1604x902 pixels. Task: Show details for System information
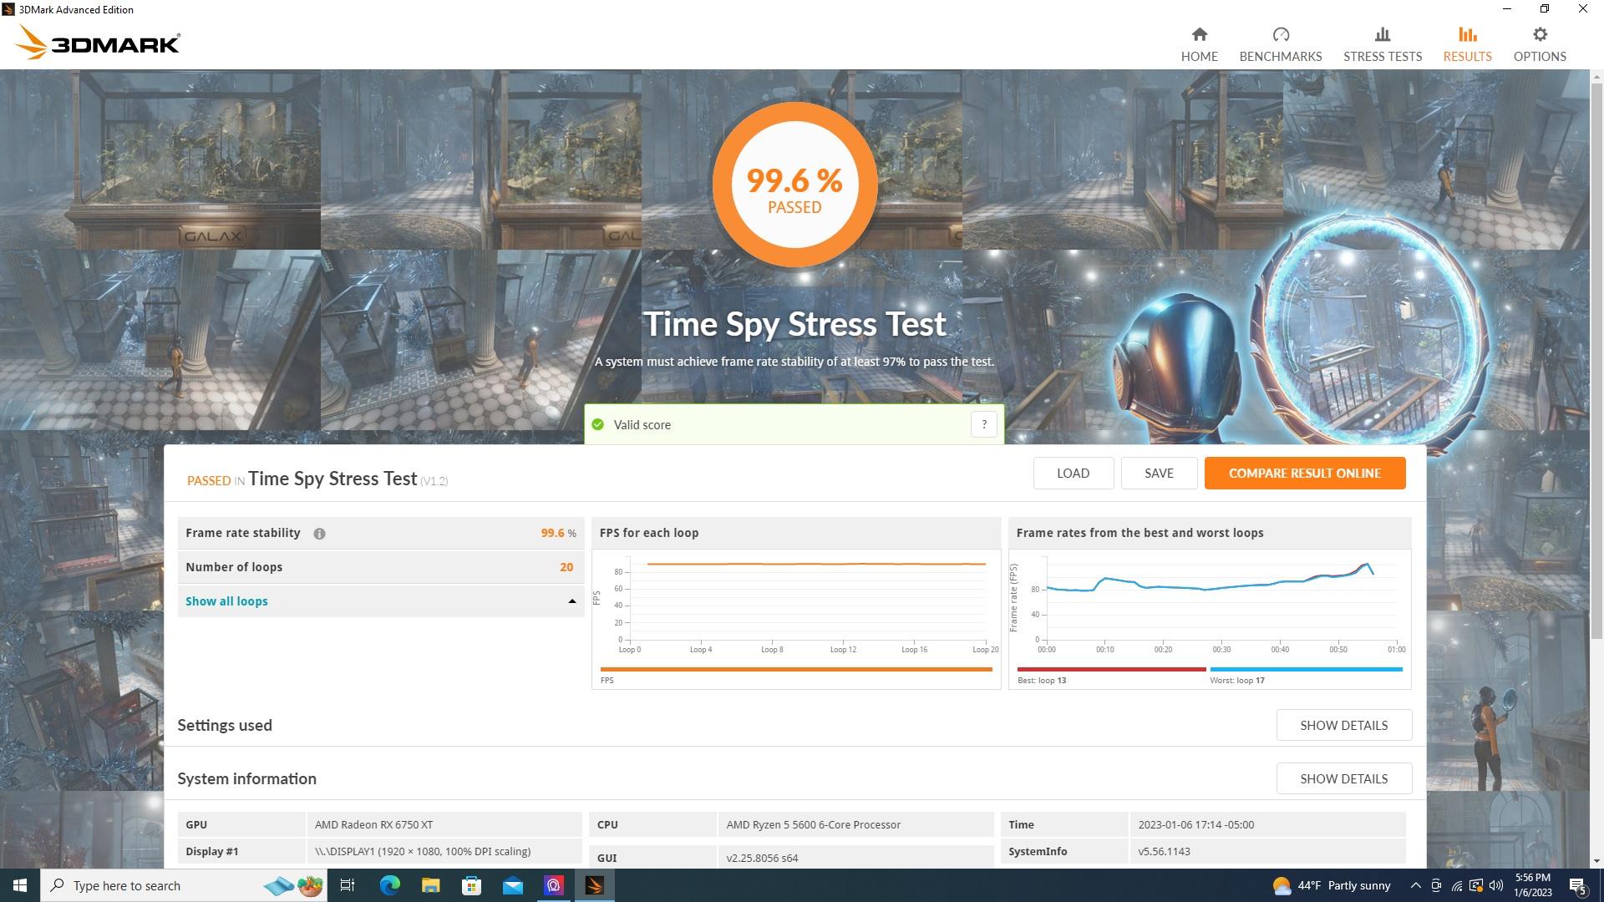click(x=1343, y=778)
